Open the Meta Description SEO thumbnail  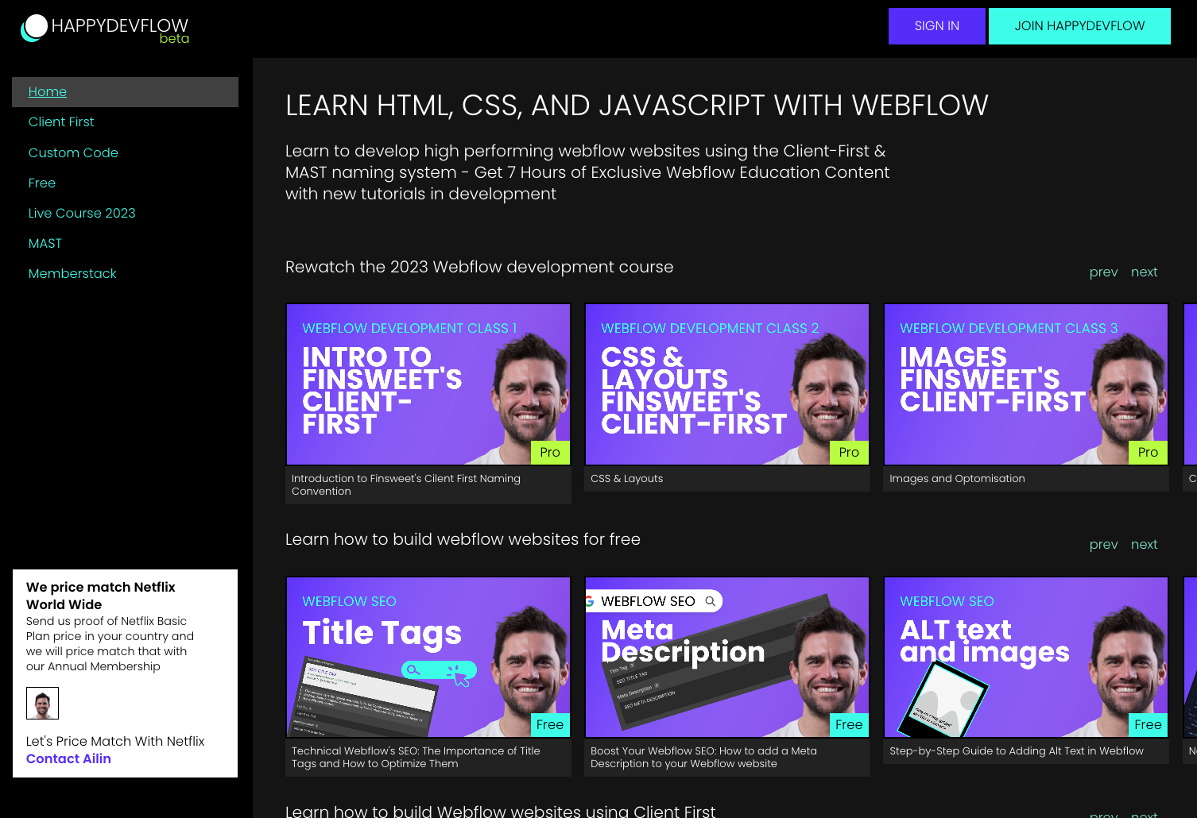[727, 657]
